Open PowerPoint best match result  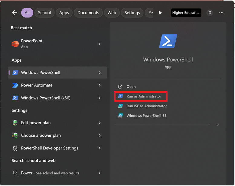pos(57,44)
